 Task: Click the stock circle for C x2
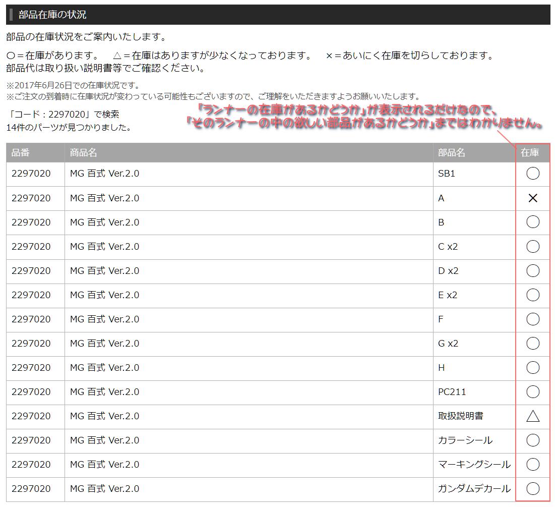pyautogui.click(x=533, y=246)
